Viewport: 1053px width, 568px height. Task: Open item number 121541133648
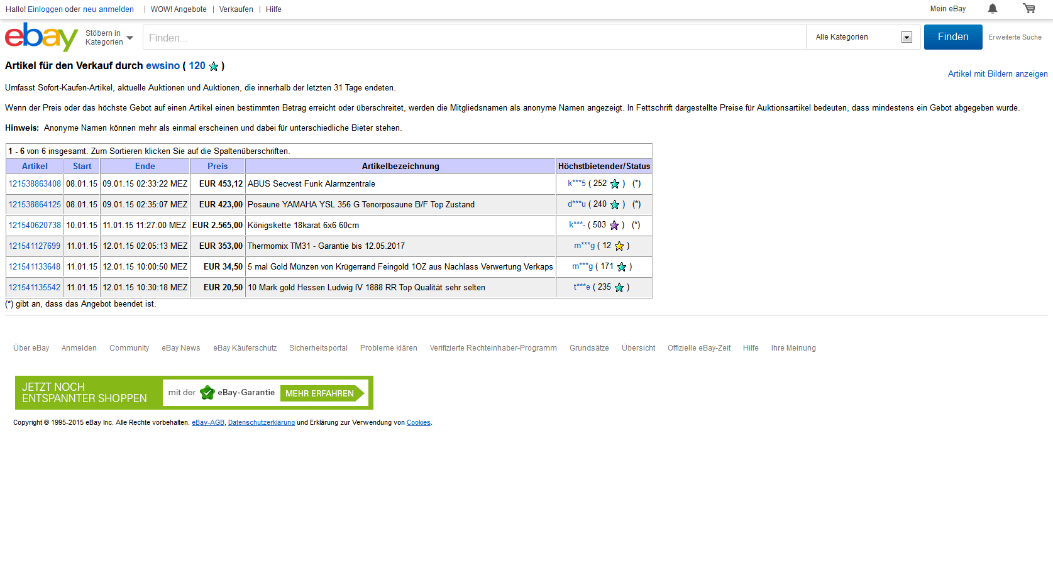click(35, 267)
